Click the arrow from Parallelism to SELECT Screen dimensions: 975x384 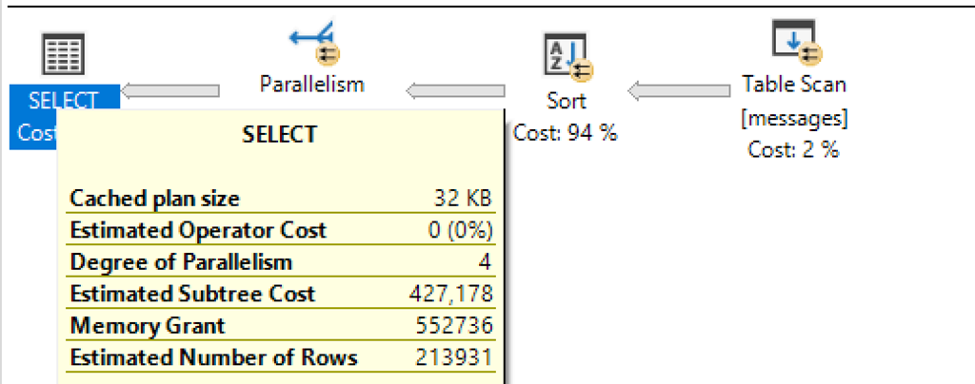(169, 90)
